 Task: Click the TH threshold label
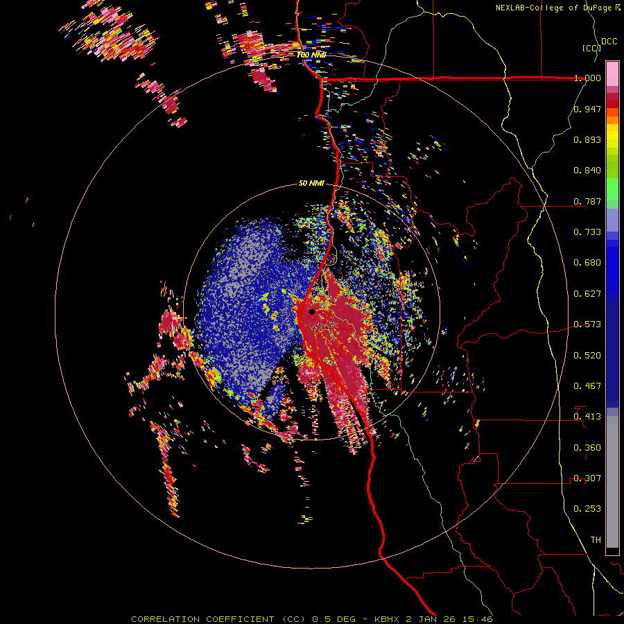(596, 540)
